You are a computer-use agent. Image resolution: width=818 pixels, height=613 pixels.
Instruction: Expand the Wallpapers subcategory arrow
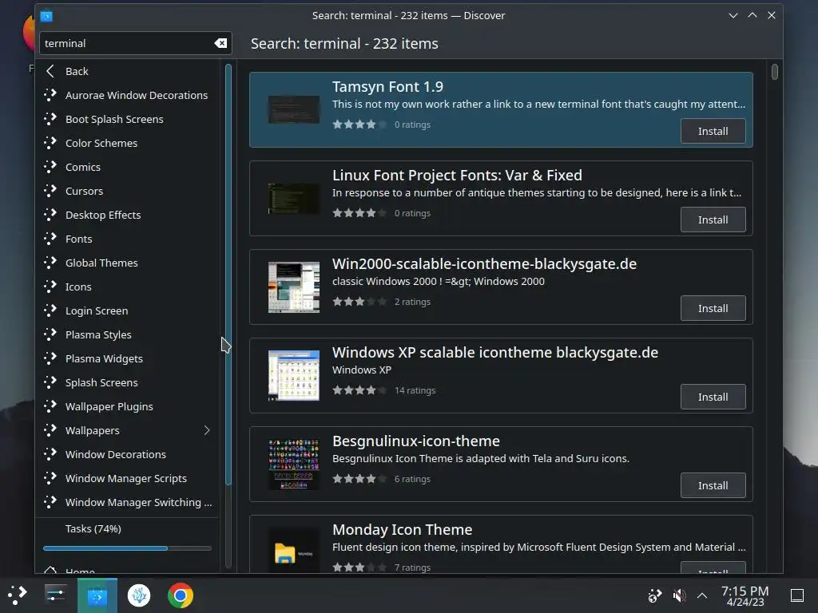point(207,430)
